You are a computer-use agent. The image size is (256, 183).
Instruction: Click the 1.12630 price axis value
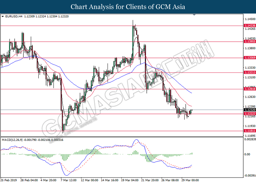point(250,97)
